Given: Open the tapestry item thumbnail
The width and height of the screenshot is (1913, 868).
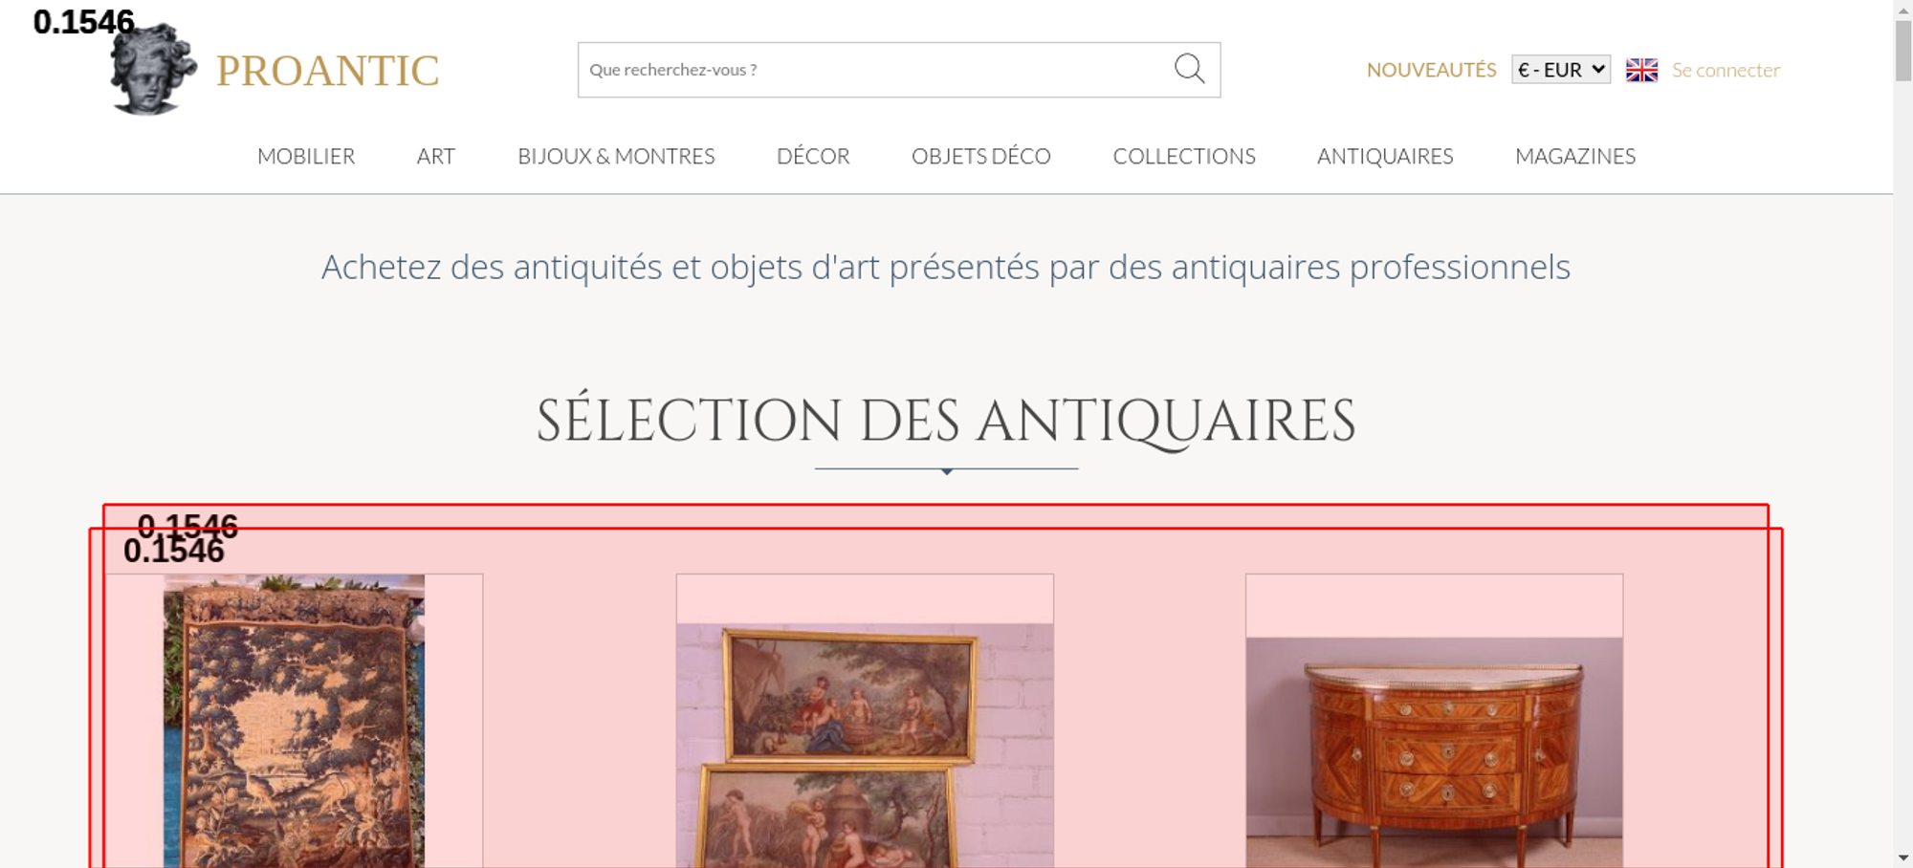Looking at the screenshot, I should coord(294,721).
